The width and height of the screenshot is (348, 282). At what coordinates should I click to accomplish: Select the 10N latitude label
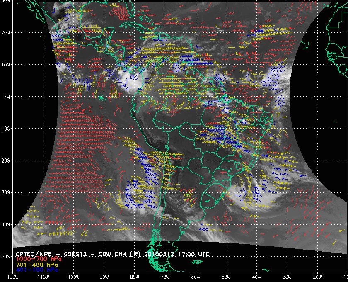(x=5, y=64)
